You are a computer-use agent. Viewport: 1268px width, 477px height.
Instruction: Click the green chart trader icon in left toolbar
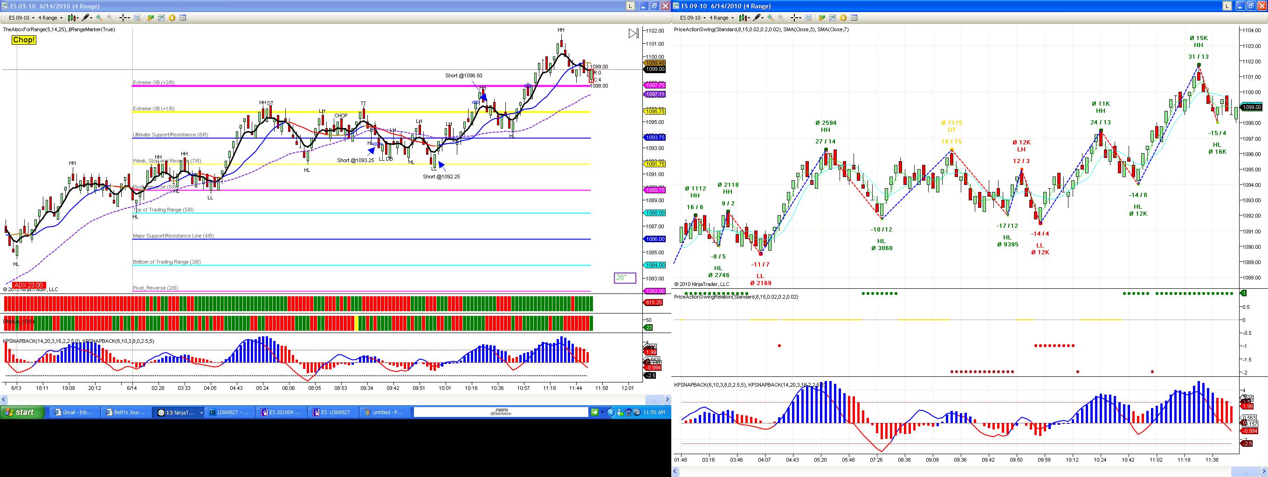coord(150,18)
